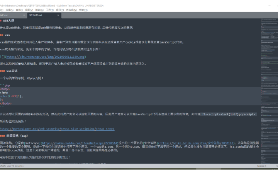
Task: Open the 查找(I) menu
Action: point(19,10)
